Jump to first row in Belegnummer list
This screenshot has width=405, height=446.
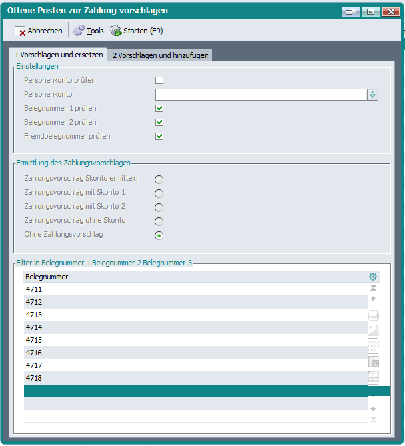(373, 289)
